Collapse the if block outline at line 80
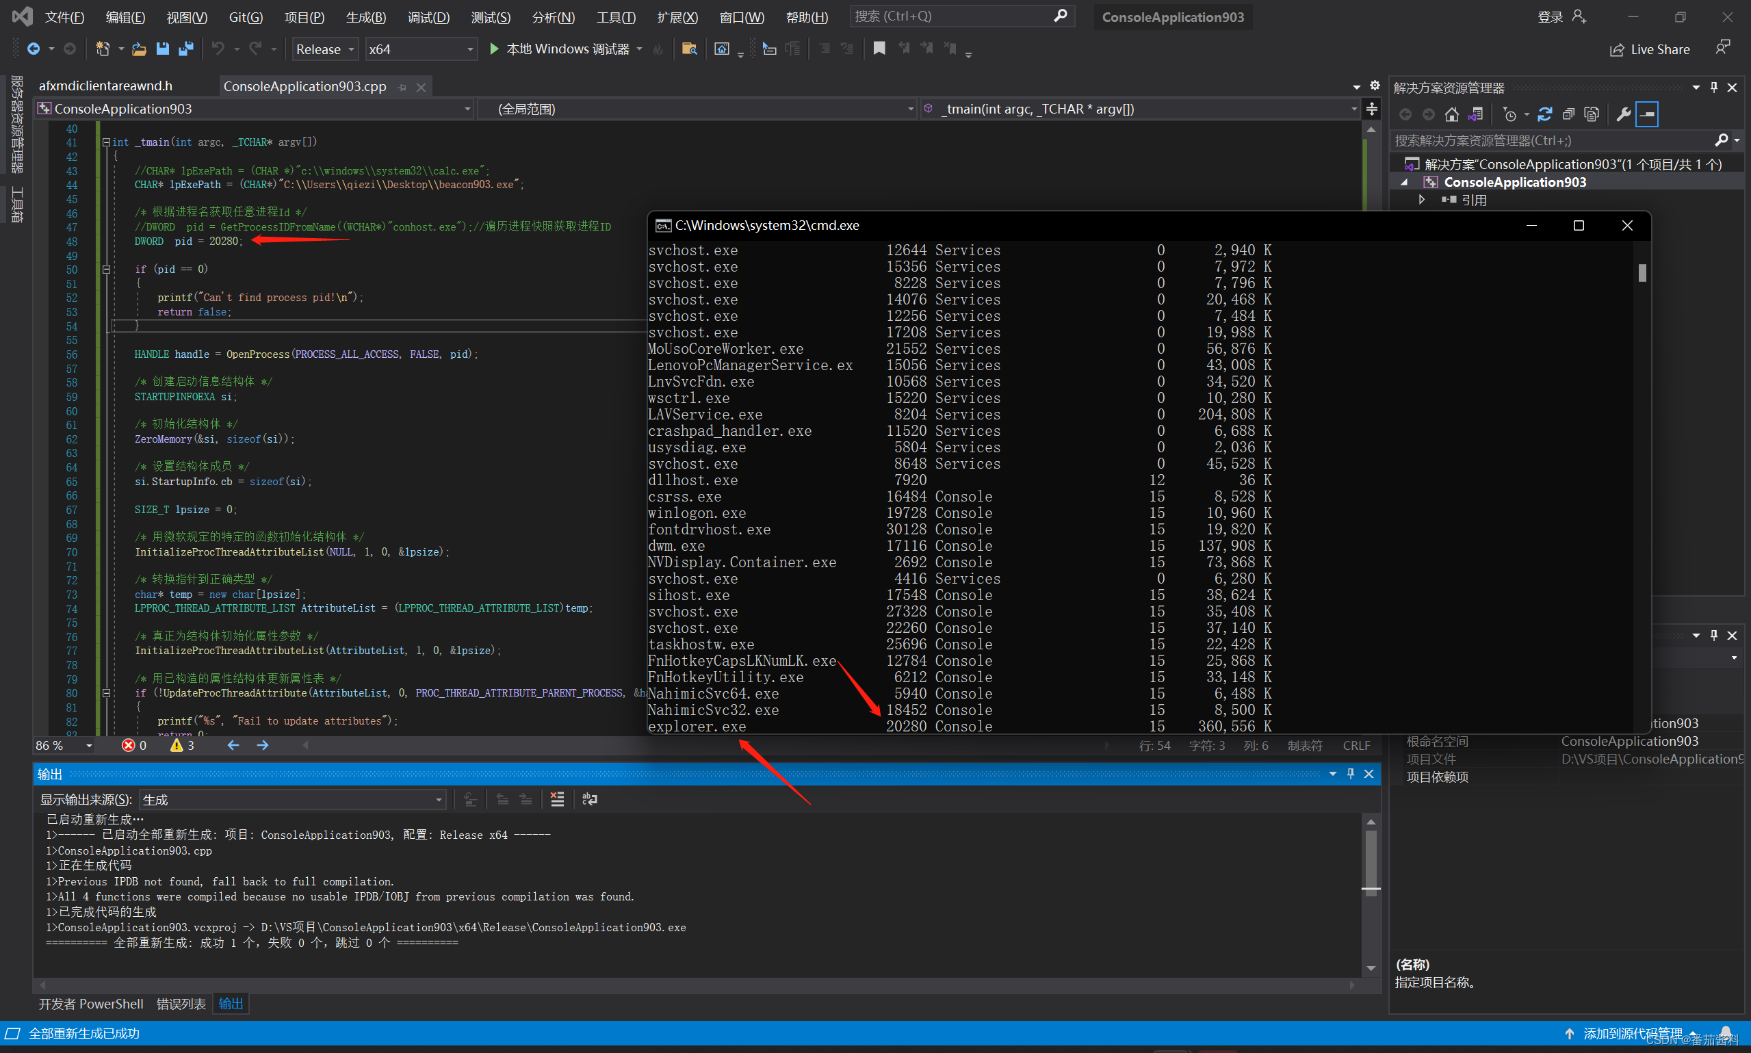Screen dimensions: 1751x1053 click(x=105, y=693)
